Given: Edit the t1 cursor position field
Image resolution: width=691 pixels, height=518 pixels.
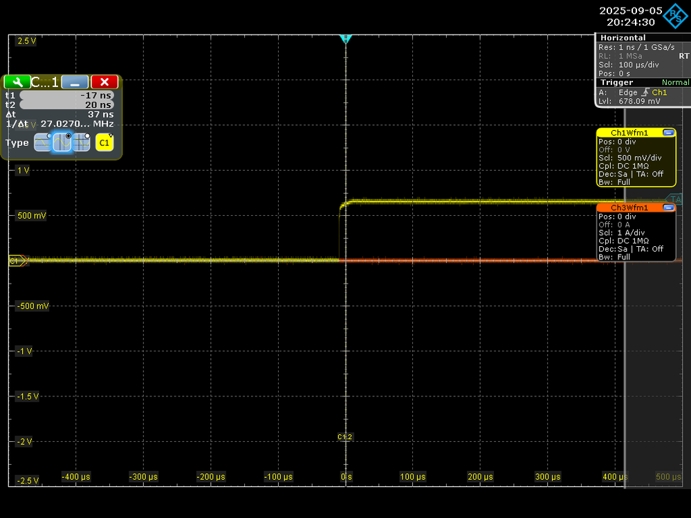Looking at the screenshot, I should point(66,95).
